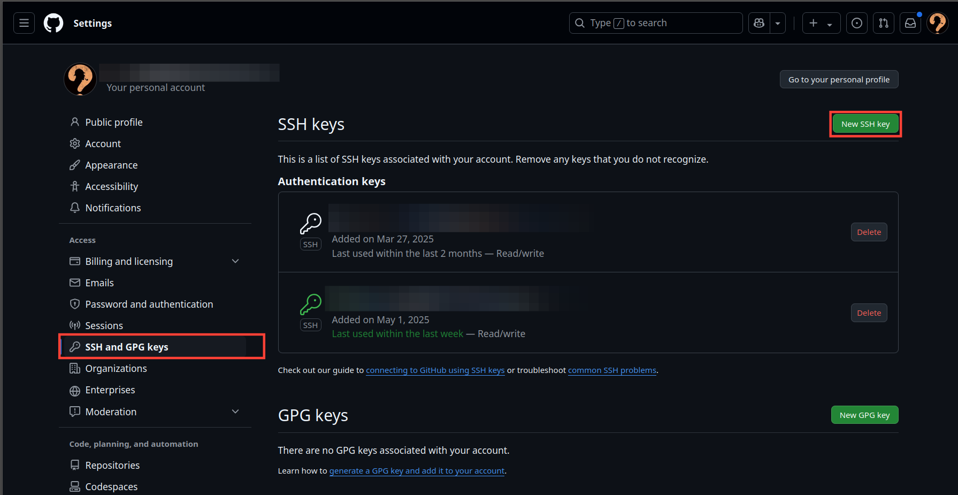Click the SSH keys heading
Image resolution: width=958 pixels, height=495 pixels.
(311, 124)
